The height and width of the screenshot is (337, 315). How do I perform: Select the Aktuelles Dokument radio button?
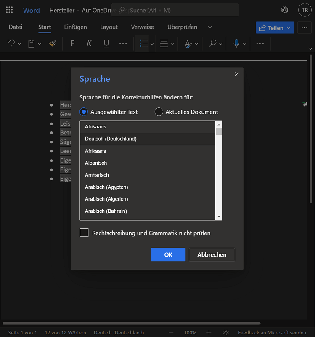tap(159, 112)
